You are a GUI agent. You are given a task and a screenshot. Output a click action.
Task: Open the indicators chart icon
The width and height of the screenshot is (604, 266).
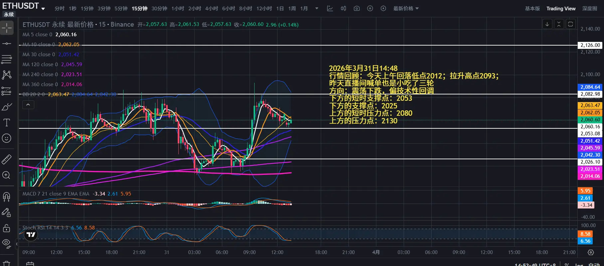(x=330, y=8)
